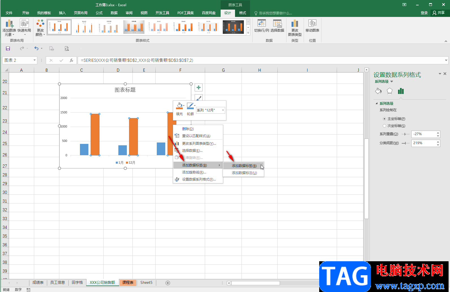This screenshot has width=450, height=292.
Task: Collapse the ribbon with the chevron
Action: click(446, 41)
